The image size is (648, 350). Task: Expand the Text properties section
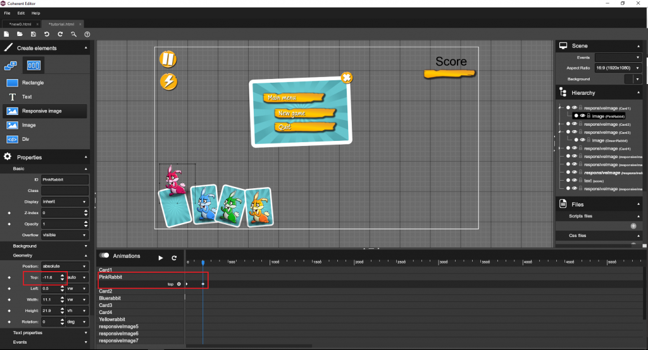[28, 332]
